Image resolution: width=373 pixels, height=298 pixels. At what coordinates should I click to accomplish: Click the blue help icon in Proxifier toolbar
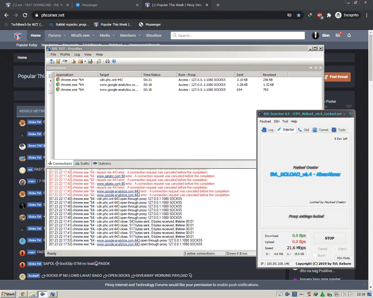pos(114,61)
